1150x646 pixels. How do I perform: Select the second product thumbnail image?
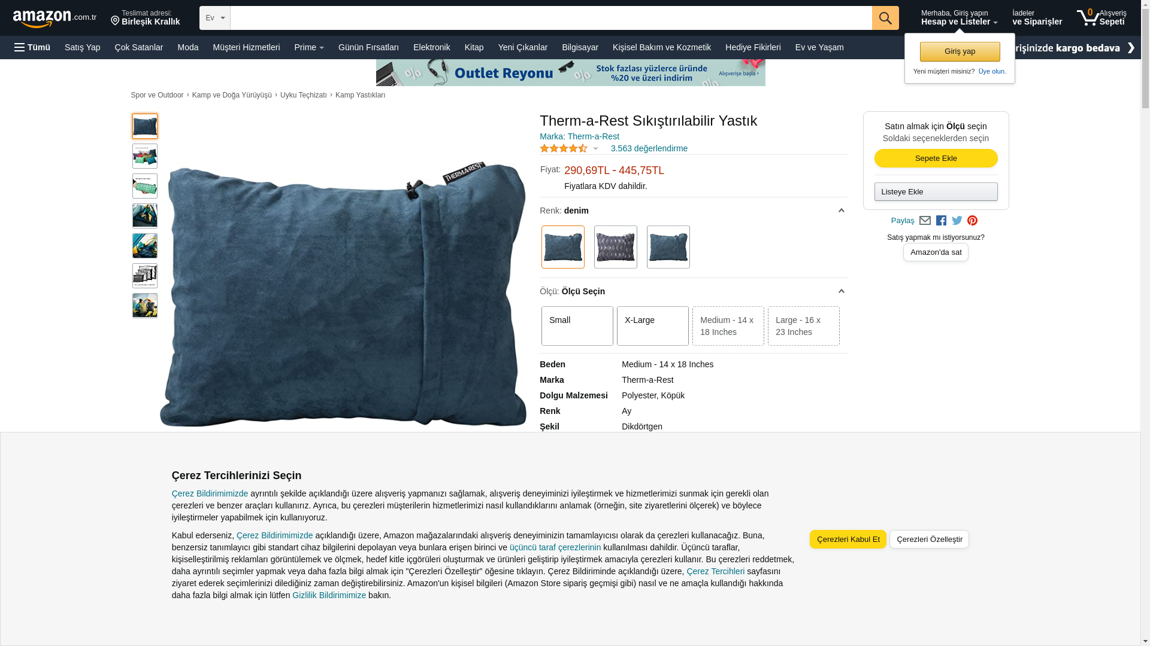pyautogui.click(x=145, y=156)
